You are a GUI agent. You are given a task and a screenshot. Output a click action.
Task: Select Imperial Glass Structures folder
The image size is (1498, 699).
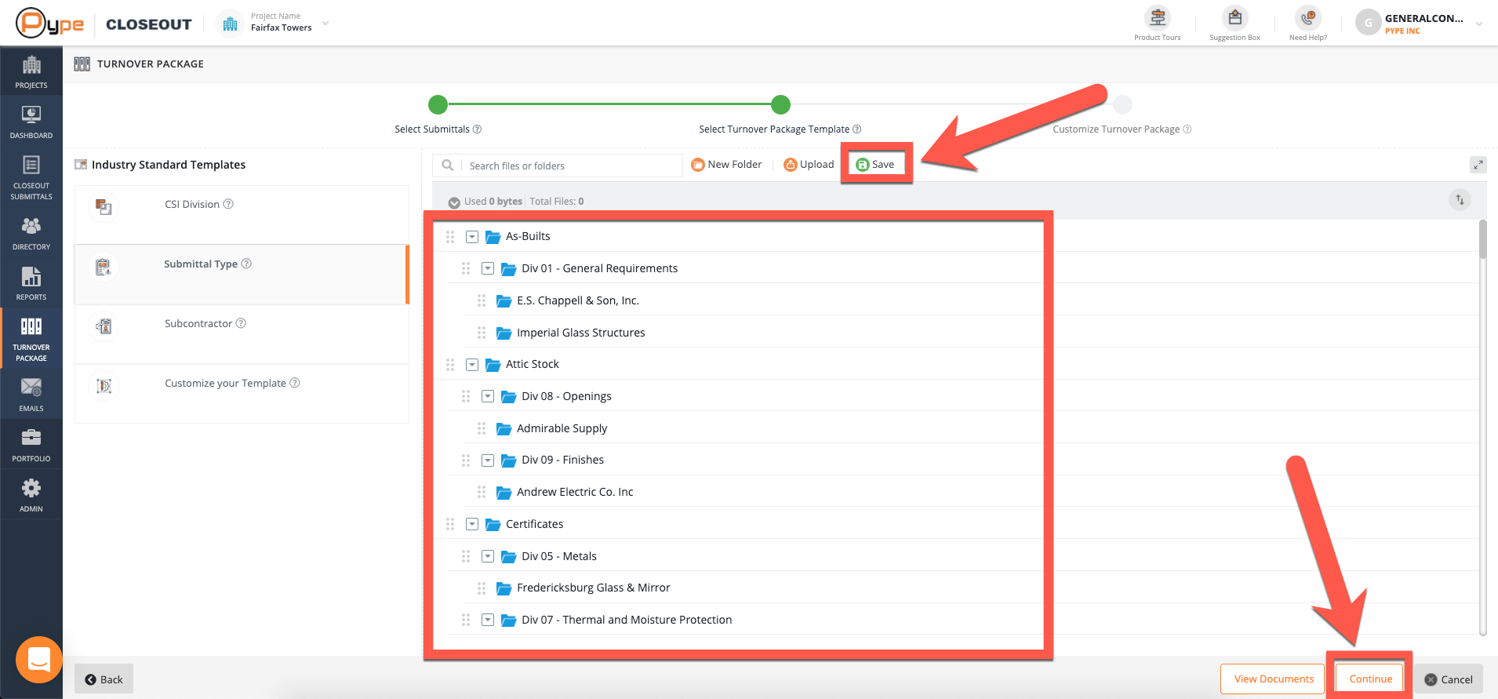pyautogui.click(x=581, y=333)
